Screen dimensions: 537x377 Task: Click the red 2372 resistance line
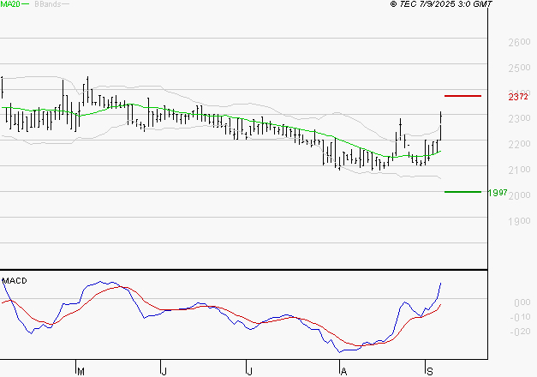pos(462,96)
